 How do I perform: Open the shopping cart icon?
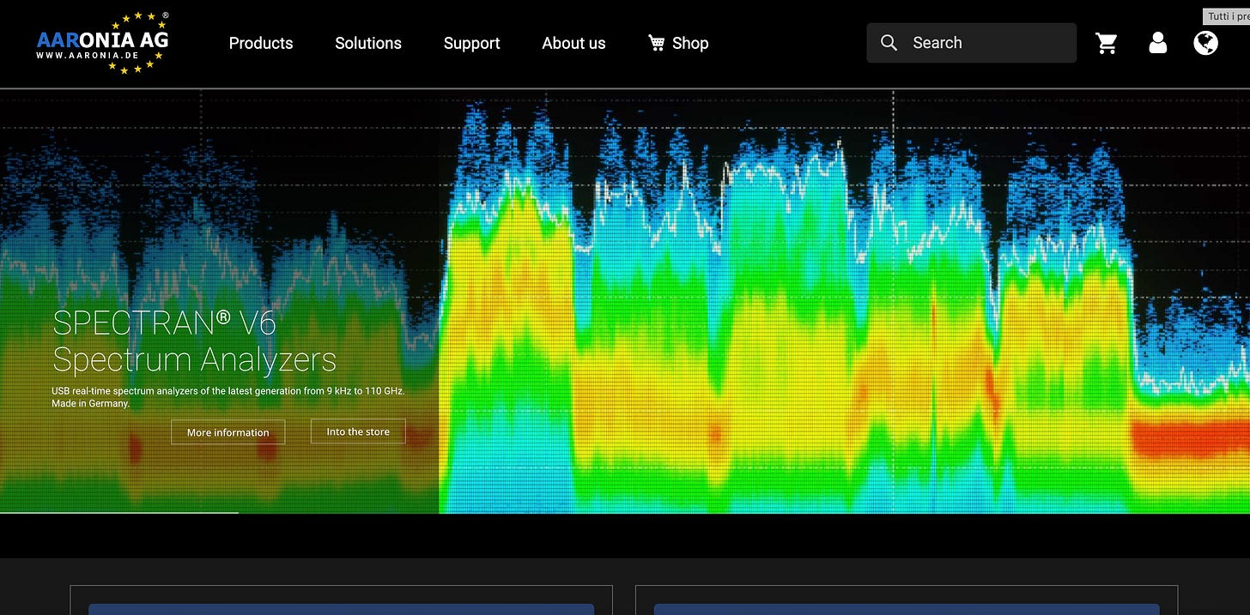(1107, 43)
